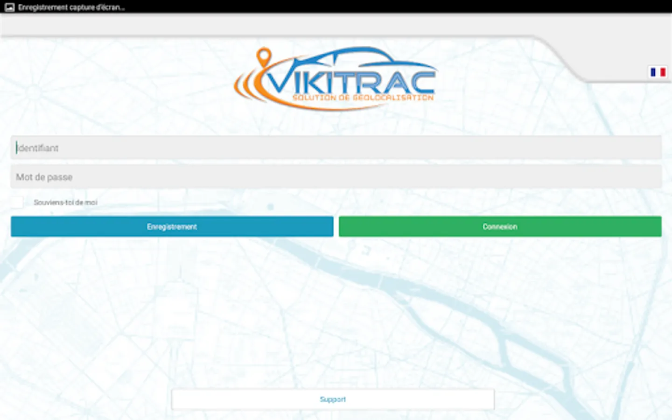This screenshot has width=672, height=420.
Task: Check the Souviens-toi de moi checkbox
Action: pos(17,202)
